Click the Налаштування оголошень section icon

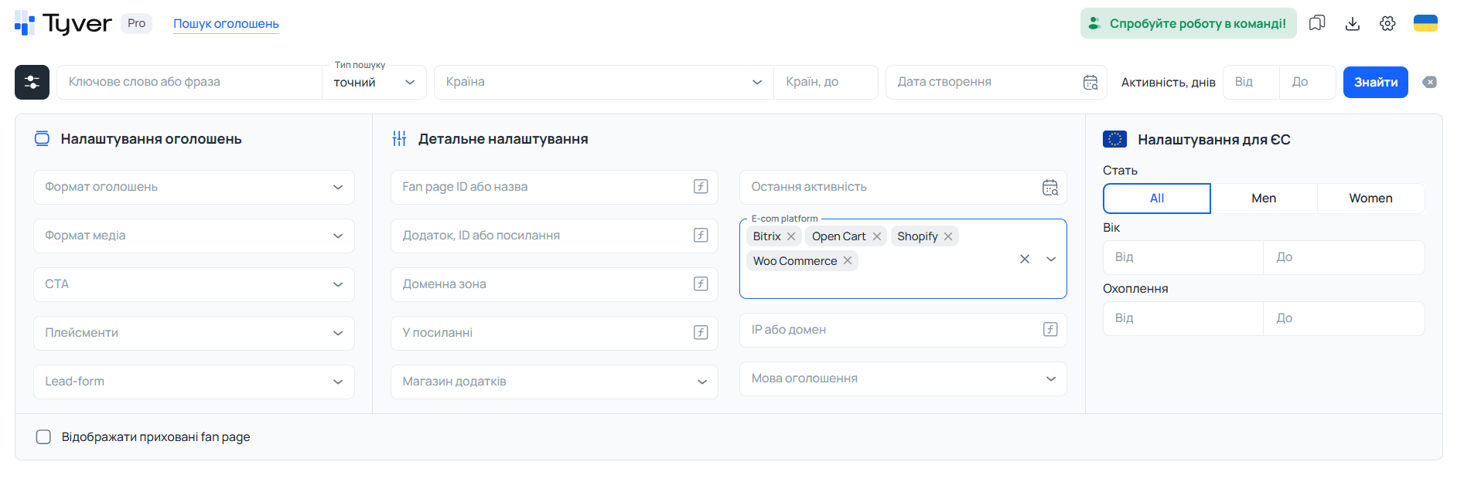[42, 139]
